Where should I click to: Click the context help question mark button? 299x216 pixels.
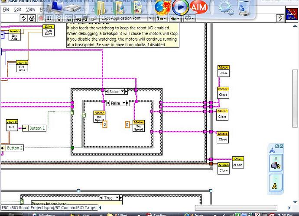(x=280, y=19)
